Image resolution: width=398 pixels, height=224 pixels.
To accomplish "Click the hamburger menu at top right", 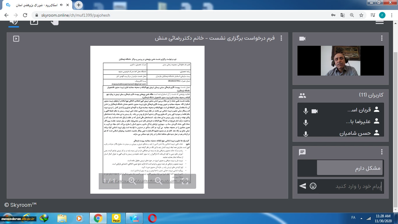I will [x=379, y=22].
